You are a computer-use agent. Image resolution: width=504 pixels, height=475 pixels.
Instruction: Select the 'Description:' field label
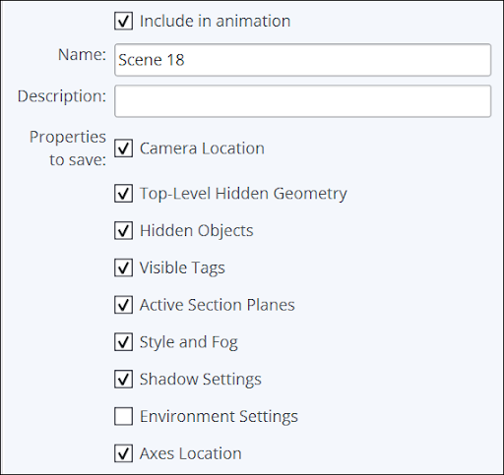[x=62, y=96]
